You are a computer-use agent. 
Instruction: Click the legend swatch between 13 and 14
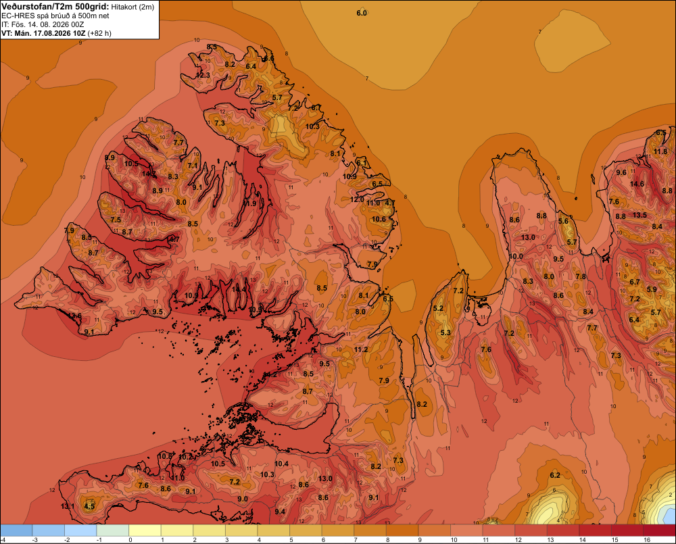click(x=563, y=530)
